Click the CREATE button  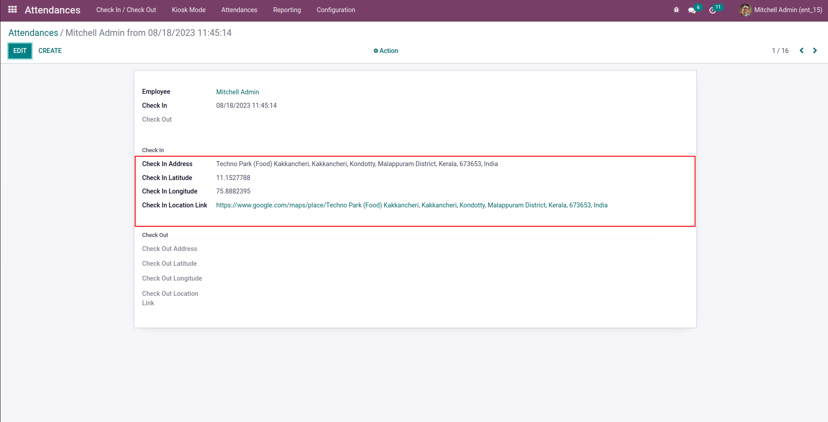(50, 51)
